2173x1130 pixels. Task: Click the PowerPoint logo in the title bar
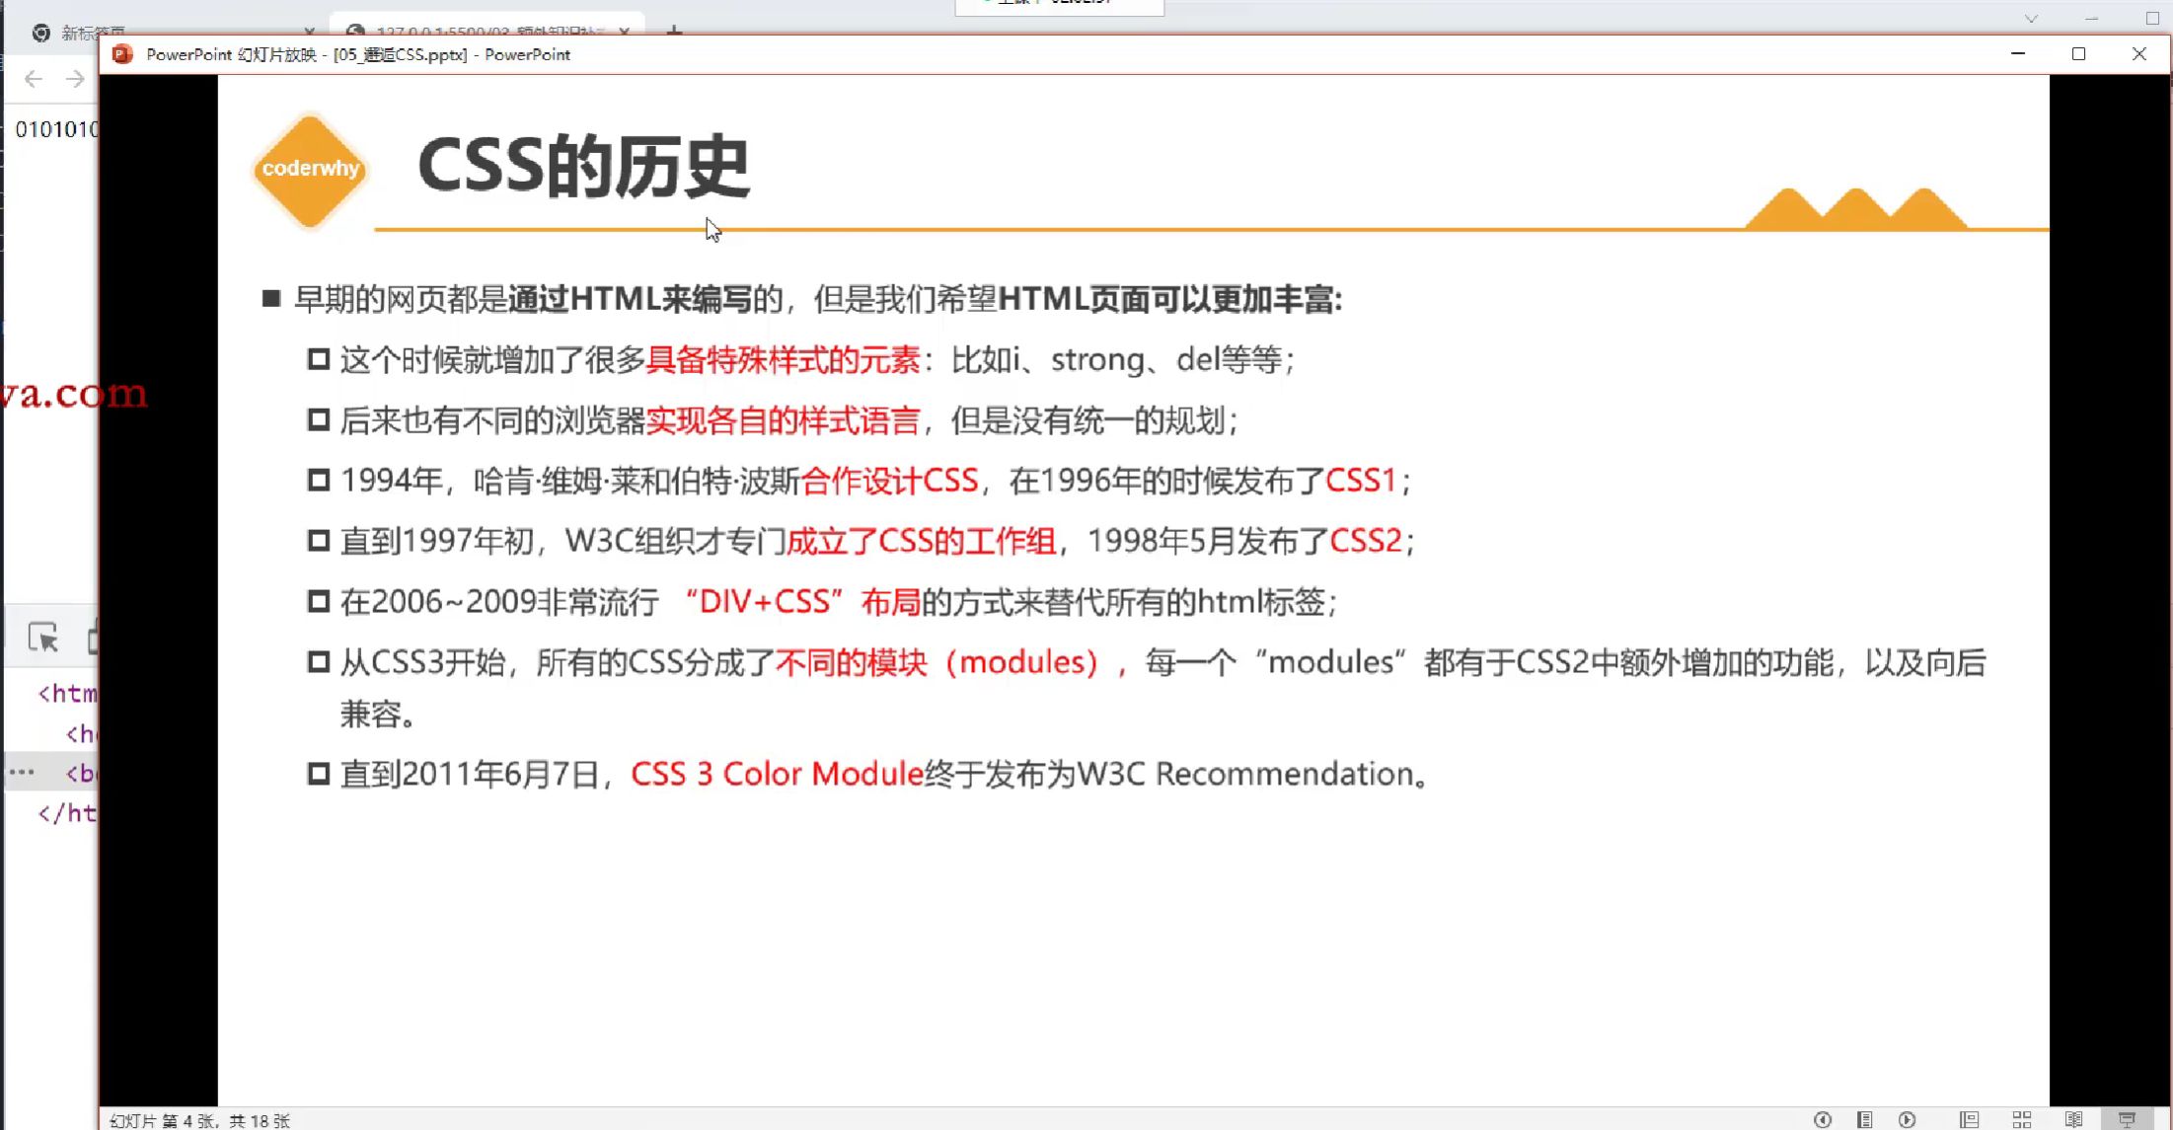click(x=122, y=54)
